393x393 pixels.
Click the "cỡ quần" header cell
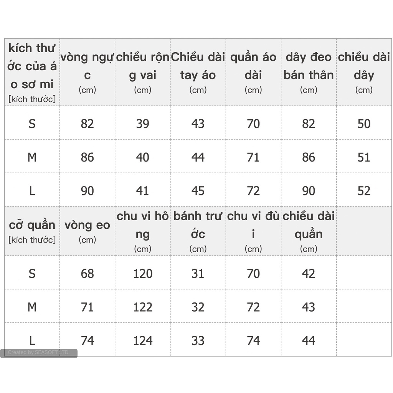(32, 231)
